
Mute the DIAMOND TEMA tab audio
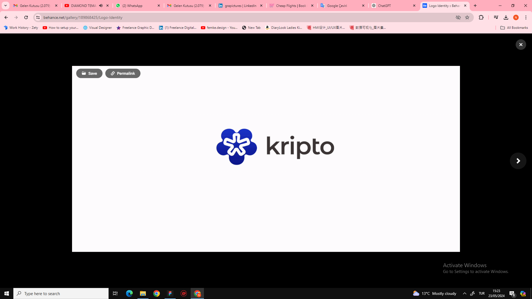tap(101, 6)
